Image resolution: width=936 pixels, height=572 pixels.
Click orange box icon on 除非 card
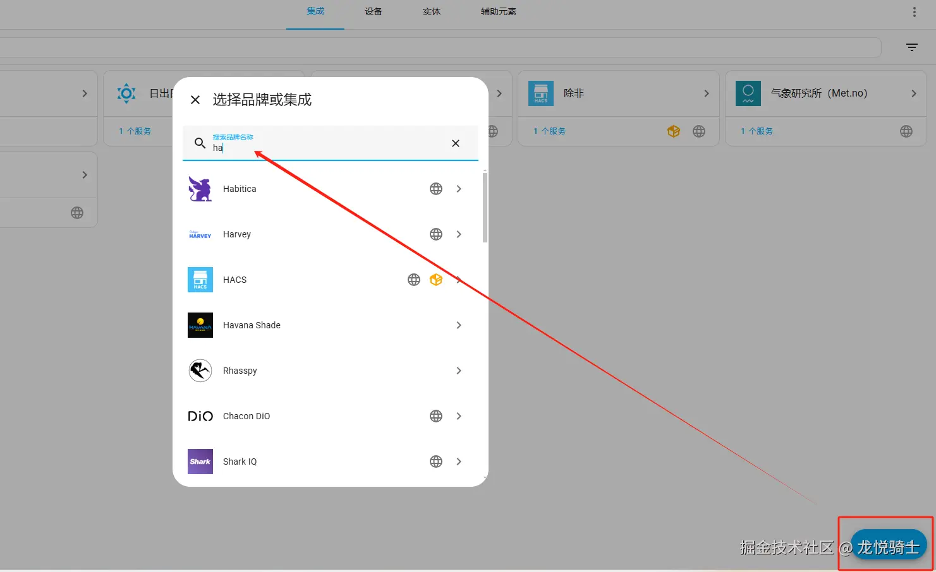click(x=674, y=131)
